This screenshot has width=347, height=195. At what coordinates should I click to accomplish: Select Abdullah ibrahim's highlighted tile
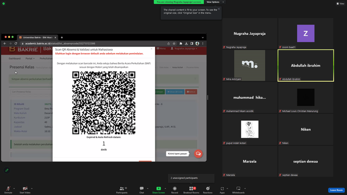pos(306,66)
